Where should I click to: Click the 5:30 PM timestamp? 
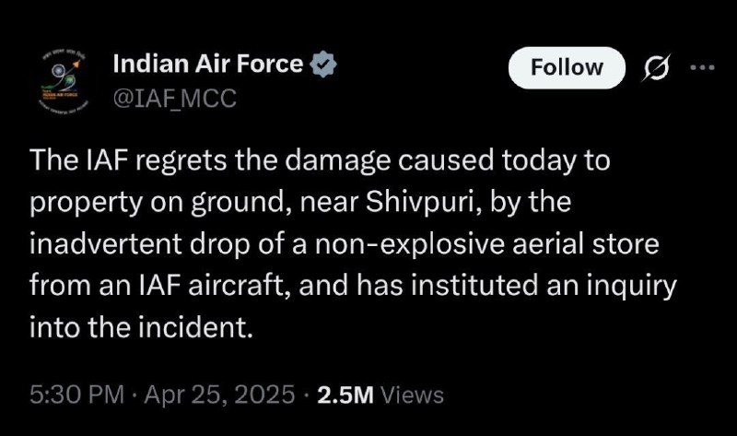[x=76, y=395]
